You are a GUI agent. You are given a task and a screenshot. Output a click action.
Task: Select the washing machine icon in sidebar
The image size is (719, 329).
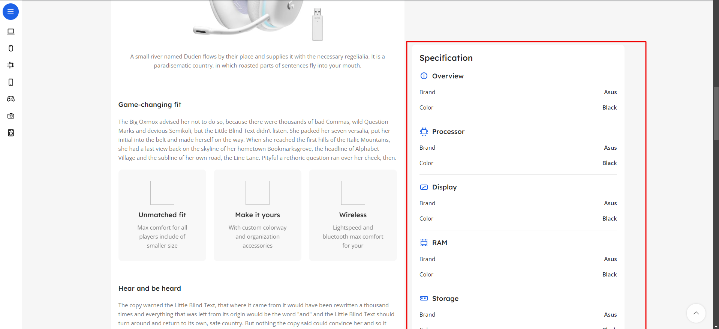point(11,133)
